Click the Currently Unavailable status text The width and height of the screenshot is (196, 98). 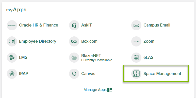click(97, 60)
